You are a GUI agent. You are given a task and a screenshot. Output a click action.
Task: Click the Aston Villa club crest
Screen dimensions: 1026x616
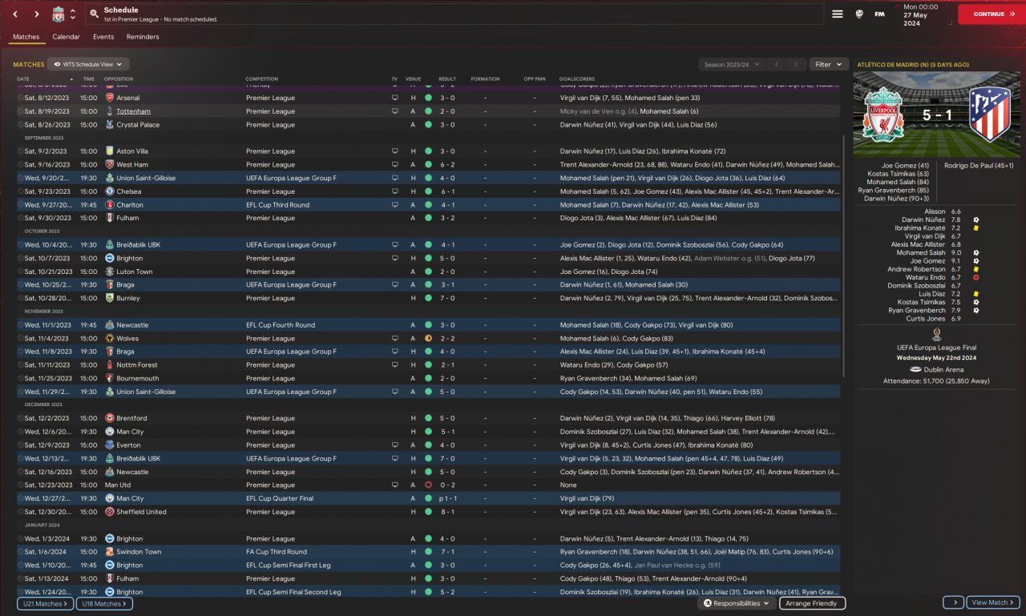pyautogui.click(x=110, y=151)
